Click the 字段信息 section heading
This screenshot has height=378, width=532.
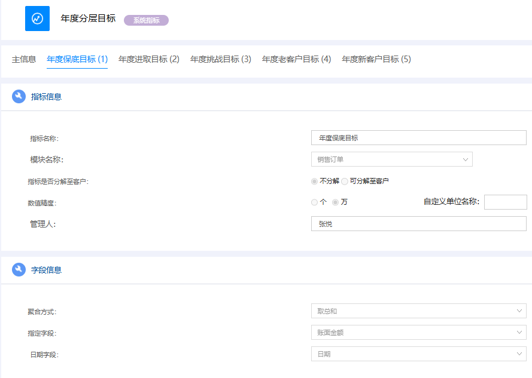tap(46, 270)
